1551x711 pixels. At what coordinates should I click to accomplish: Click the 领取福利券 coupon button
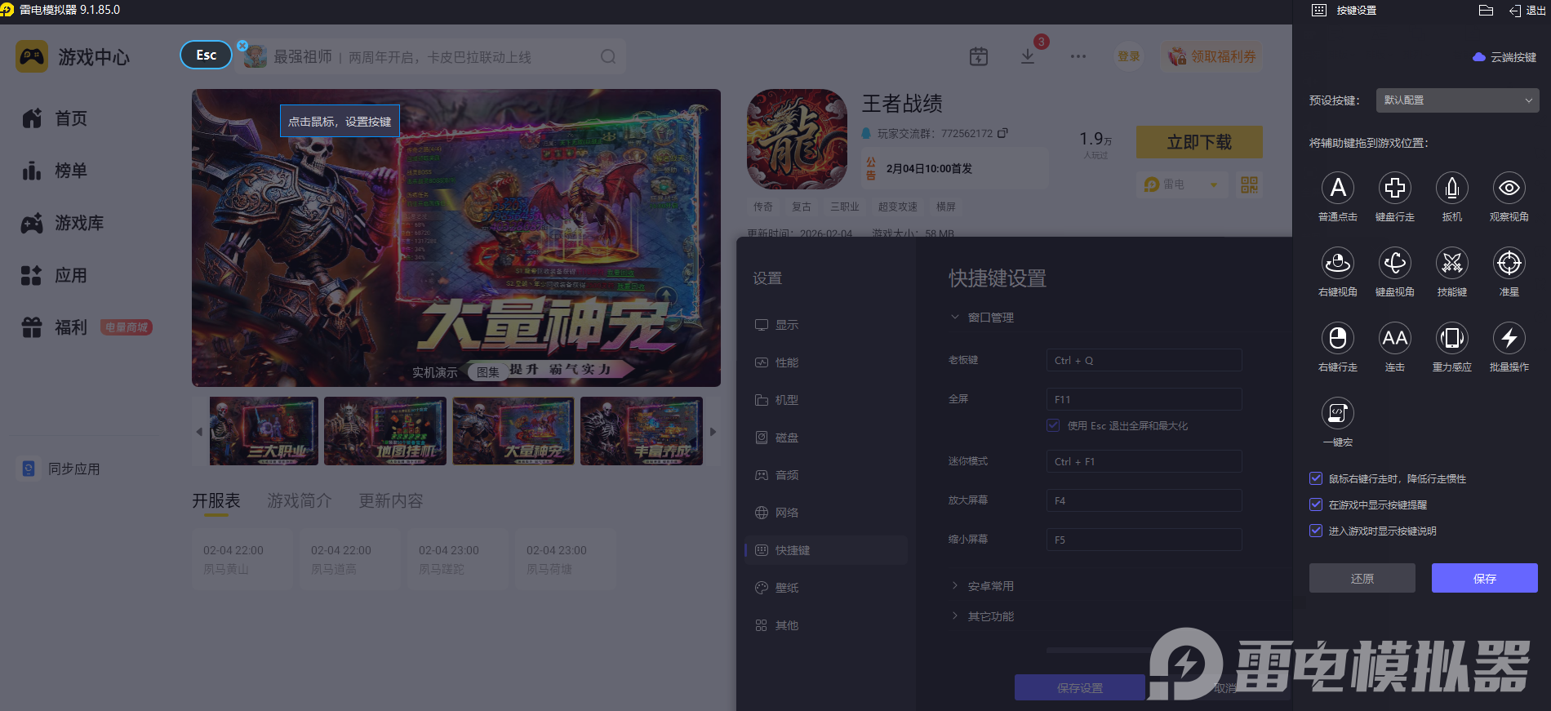(x=1211, y=56)
